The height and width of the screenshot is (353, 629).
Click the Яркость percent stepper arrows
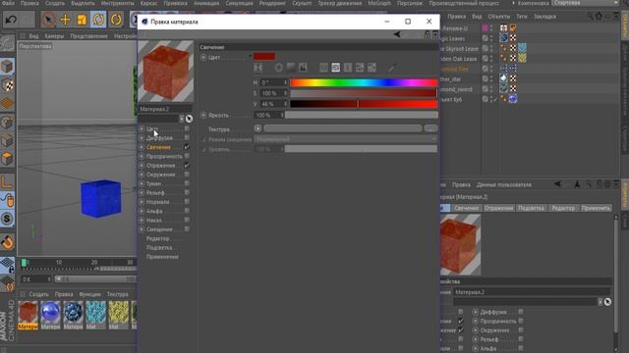coord(282,115)
